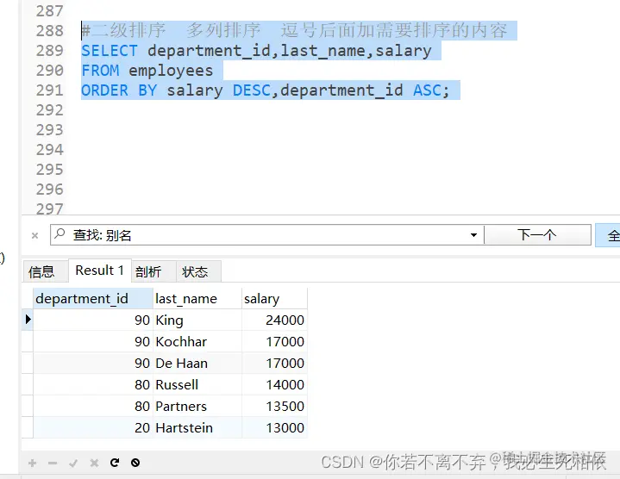Click the salary column header
620x479 pixels.
pos(274,299)
